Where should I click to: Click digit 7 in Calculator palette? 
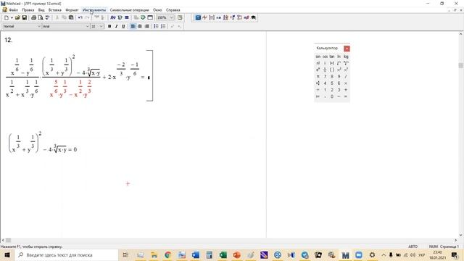(x=325, y=77)
